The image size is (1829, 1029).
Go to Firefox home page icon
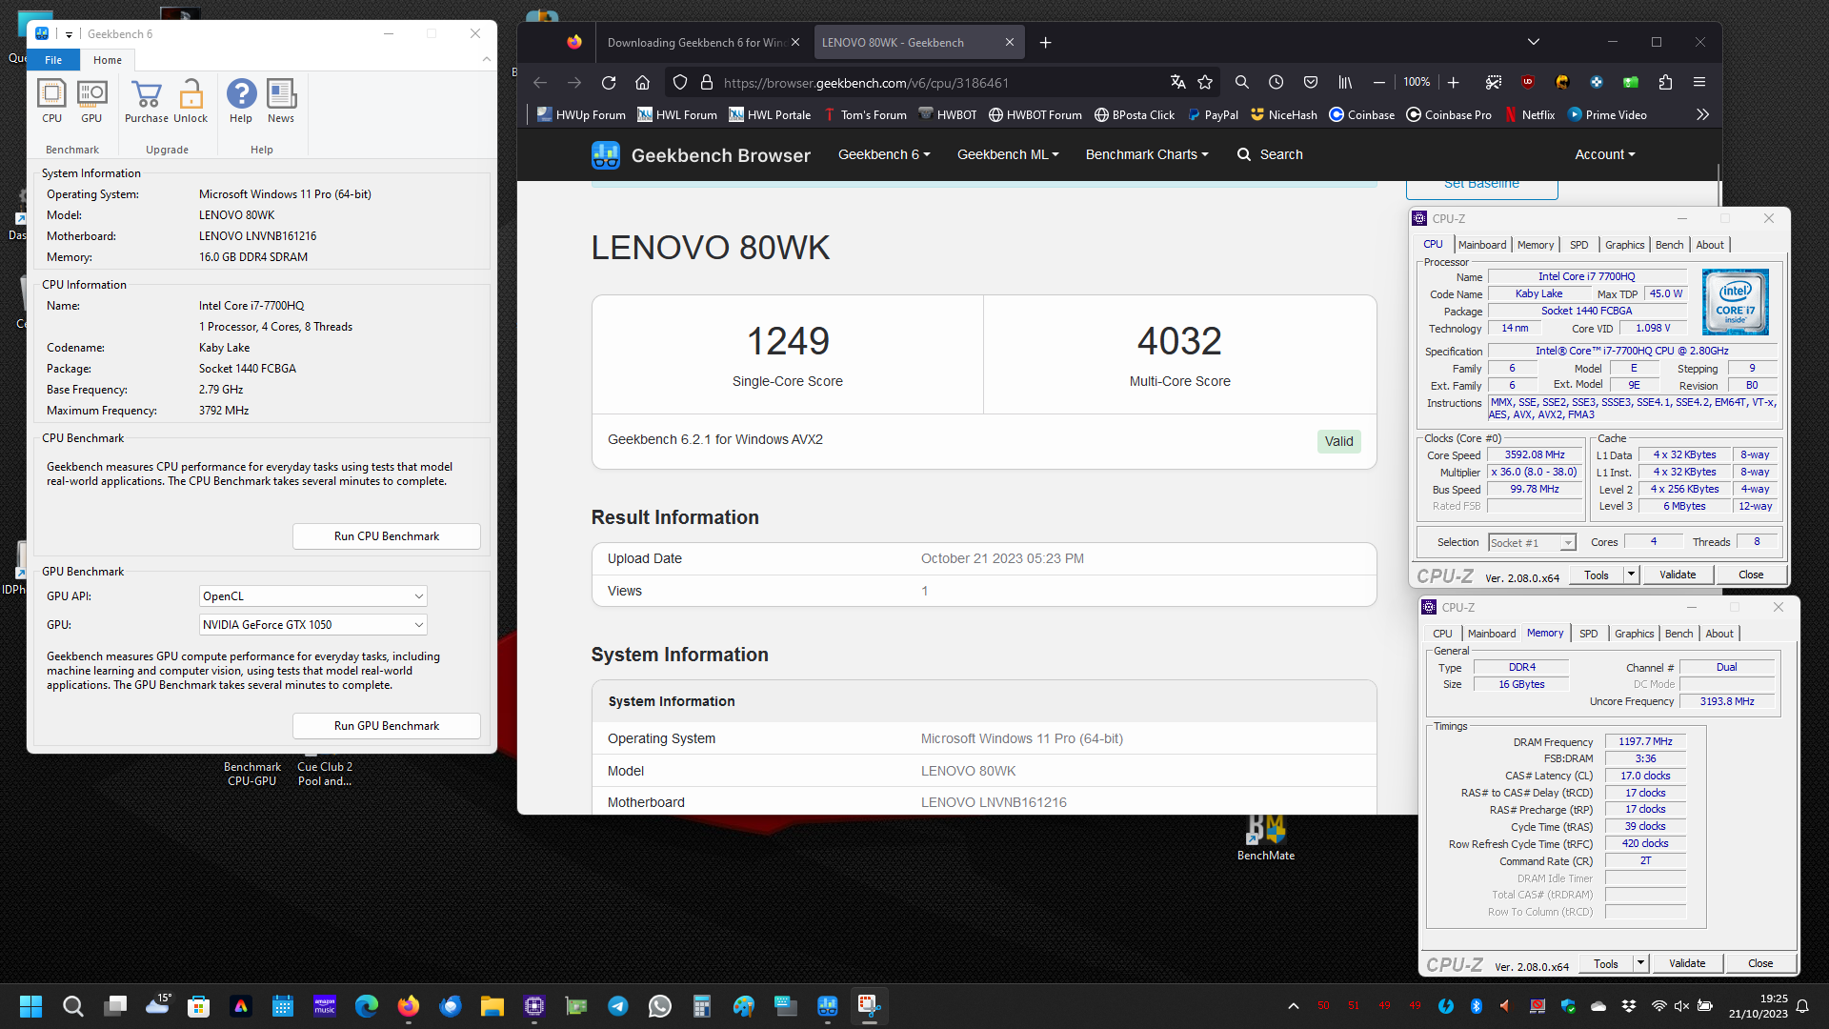643,82
